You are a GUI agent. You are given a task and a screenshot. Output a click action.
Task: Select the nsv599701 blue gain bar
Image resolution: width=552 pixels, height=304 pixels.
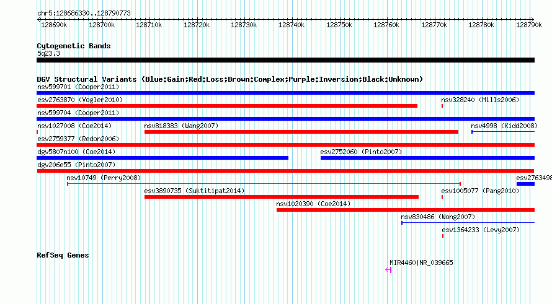[285, 93]
